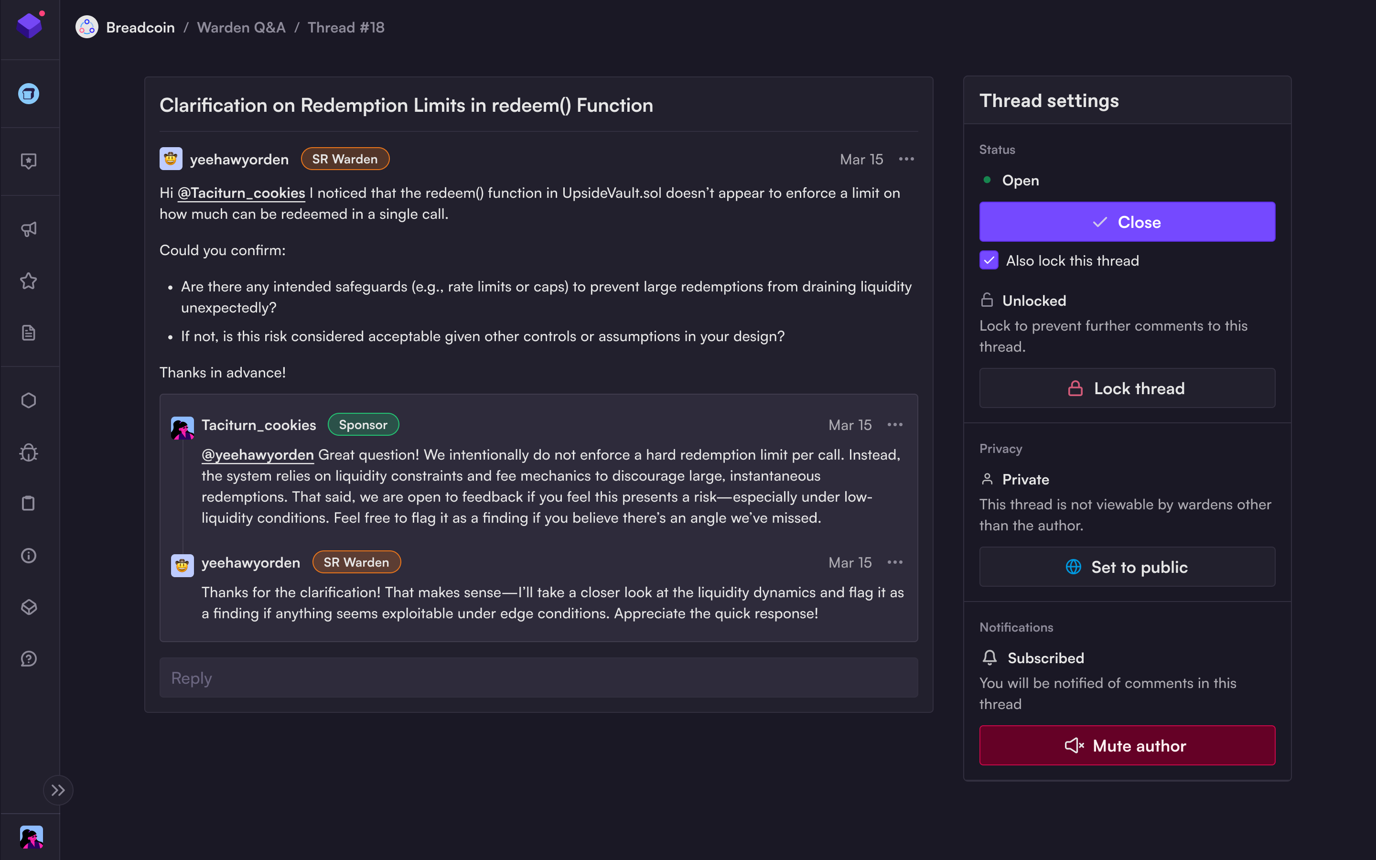Image resolution: width=1376 pixels, height=860 pixels.
Task: Uncheck Also lock this thread checkbox
Action: (x=989, y=260)
